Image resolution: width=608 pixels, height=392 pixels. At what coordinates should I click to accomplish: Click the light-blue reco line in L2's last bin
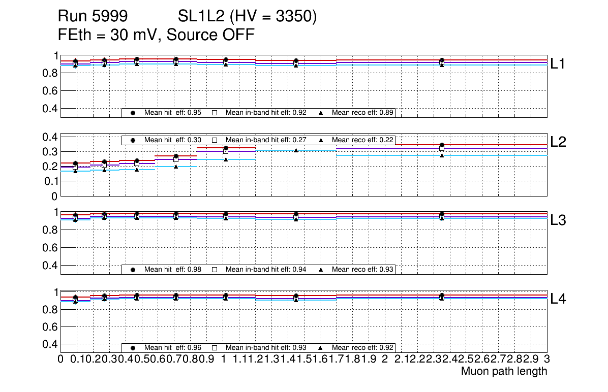coord(488,155)
